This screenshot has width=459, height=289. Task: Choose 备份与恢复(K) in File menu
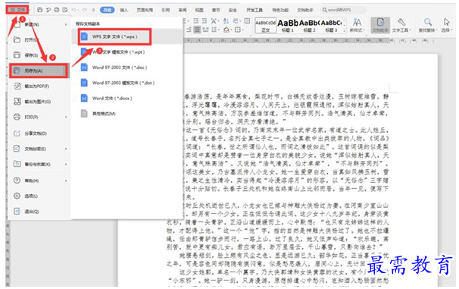pos(39,164)
